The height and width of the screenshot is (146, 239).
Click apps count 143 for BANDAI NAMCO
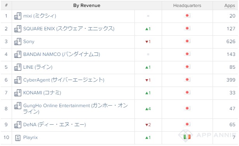pos(231,54)
